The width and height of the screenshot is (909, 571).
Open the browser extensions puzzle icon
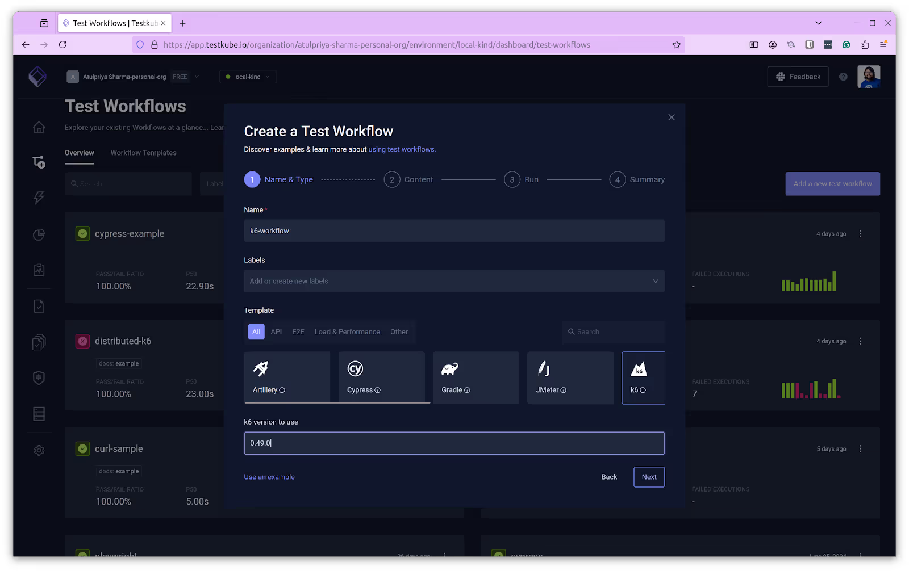[865, 45]
